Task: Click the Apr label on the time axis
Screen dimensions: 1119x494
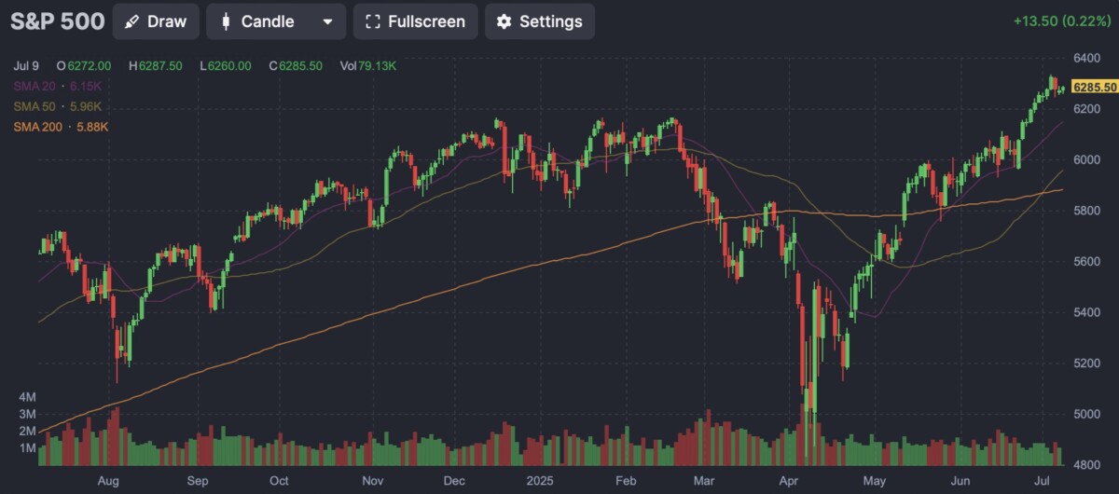Action: click(789, 481)
